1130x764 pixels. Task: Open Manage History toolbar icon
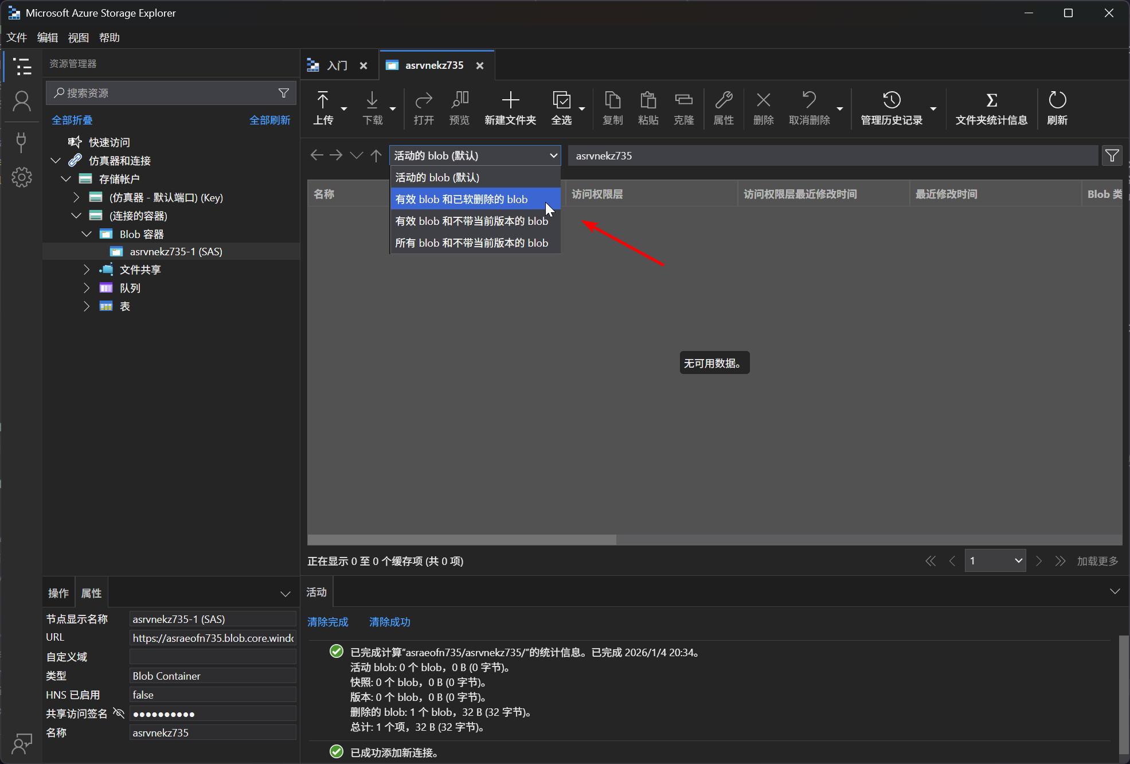point(892,101)
